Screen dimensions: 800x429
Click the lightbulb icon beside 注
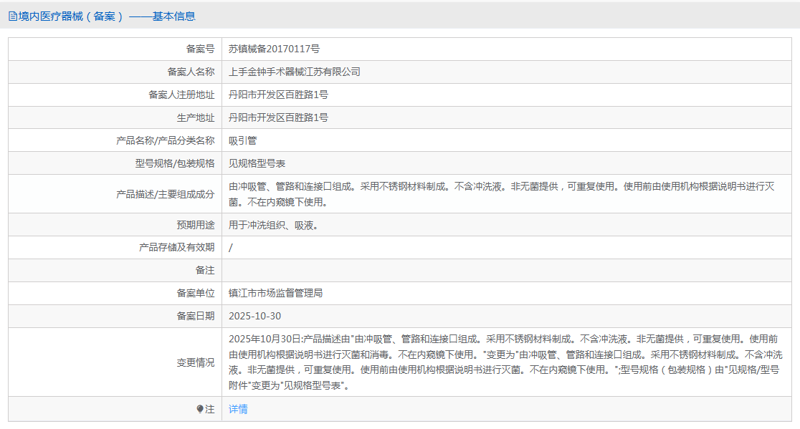(200, 409)
